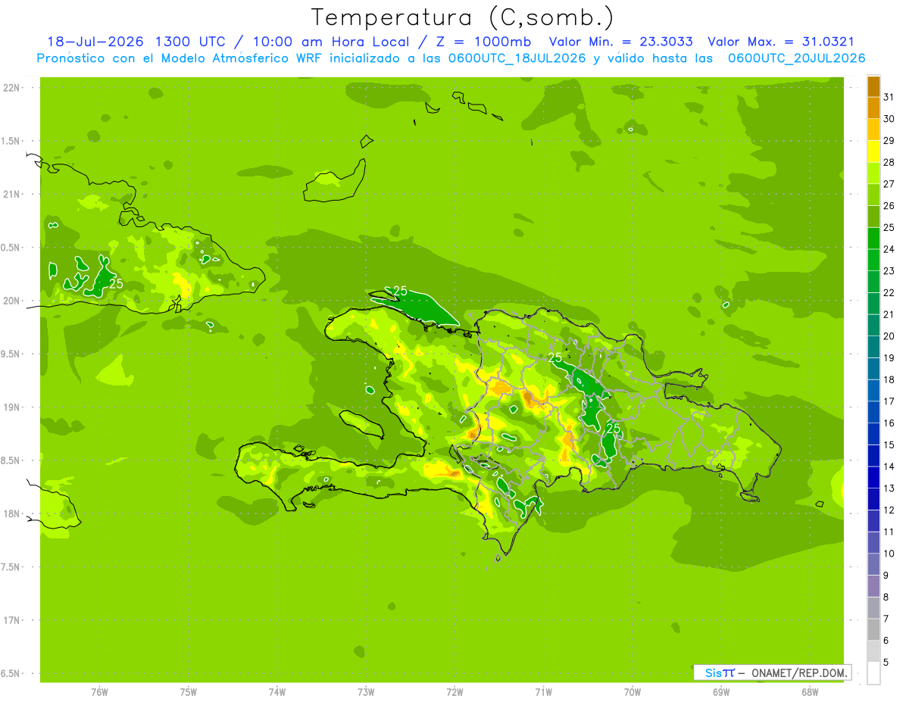Click the "72W" longitude axis label
The image size is (909, 702).
coord(454,692)
